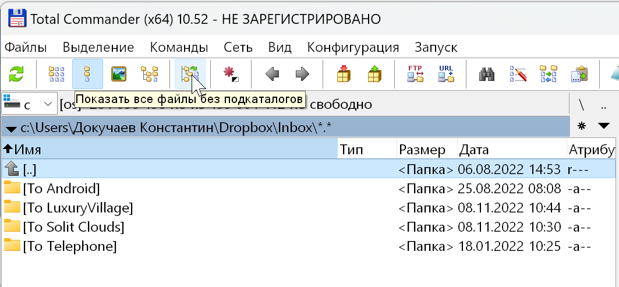The image size is (619, 287).
Task: Go back with the left arrow icon
Action: coord(272,74)
